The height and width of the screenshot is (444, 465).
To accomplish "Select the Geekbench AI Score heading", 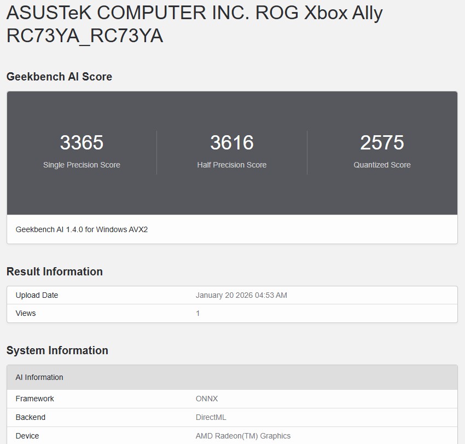I will pos(59,77).
